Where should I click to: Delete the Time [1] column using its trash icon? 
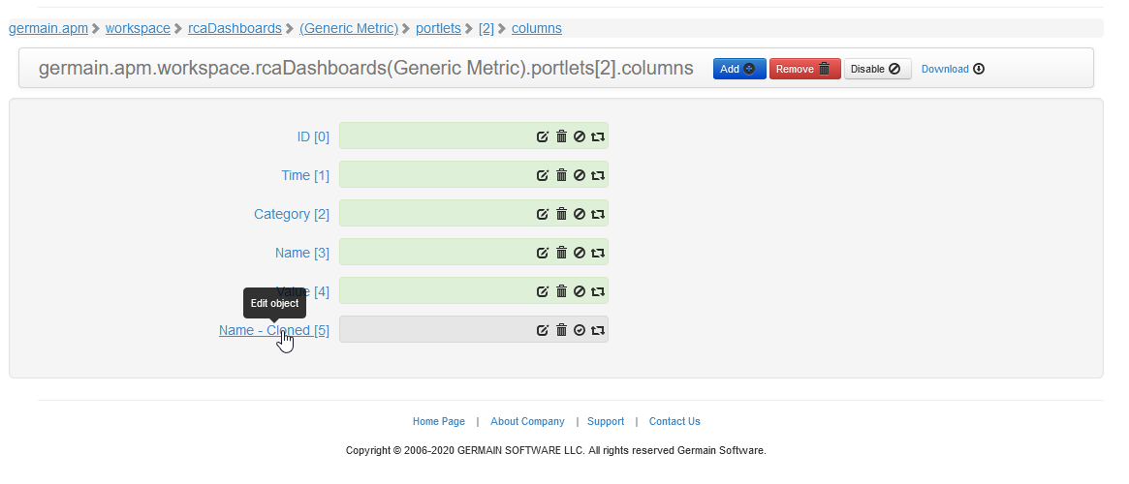click(561, 175)
